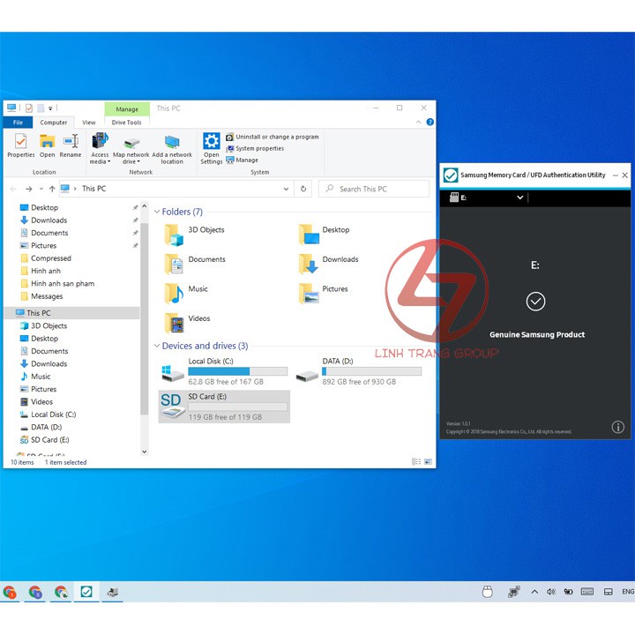The height and width of the screenshot is (635, 635).
Task: Select Hình ảnh sản phẩm folder in sidebar
Action: pos(62,284)
